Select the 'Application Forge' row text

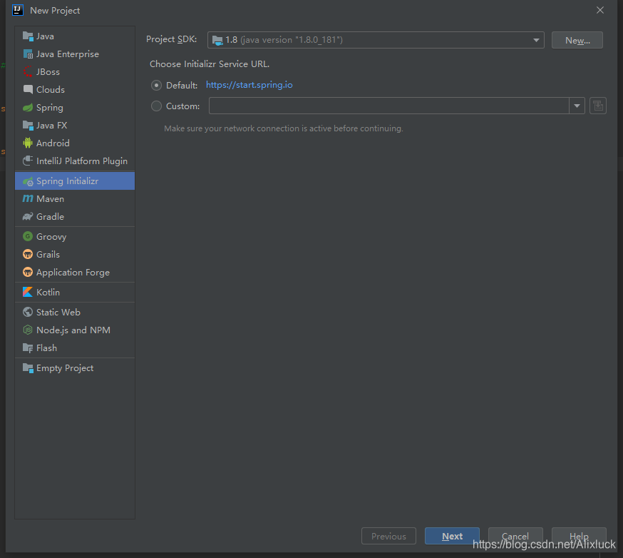click(73, 273)
